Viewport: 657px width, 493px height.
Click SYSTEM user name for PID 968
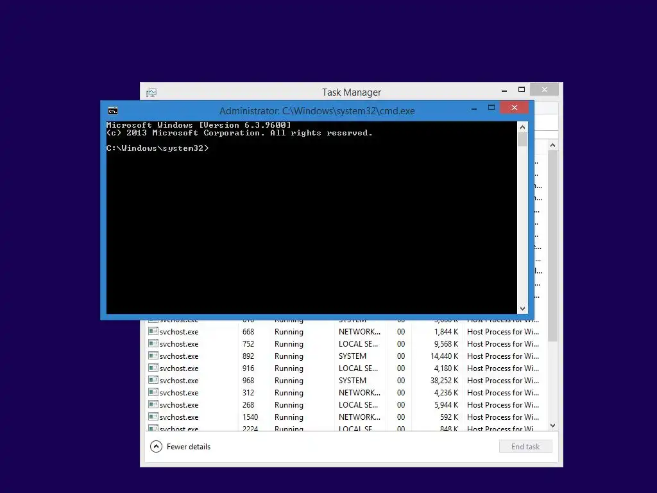pos(352,380)
